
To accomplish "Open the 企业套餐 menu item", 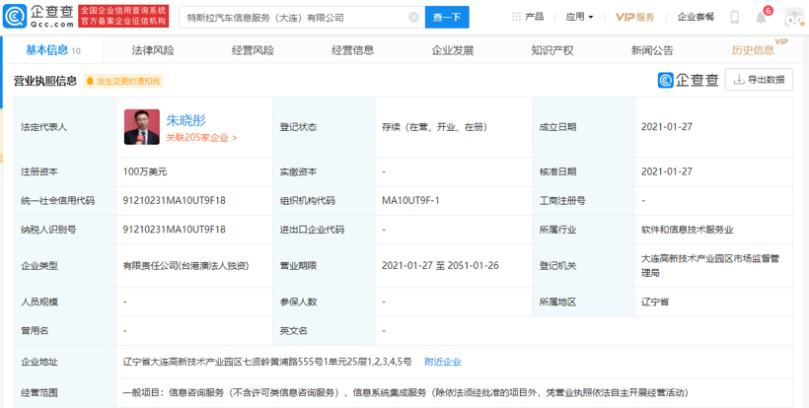I will 696,17.
